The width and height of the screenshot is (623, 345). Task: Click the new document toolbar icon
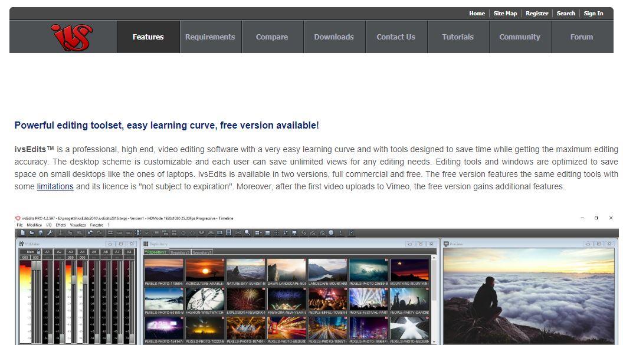[23, 233]
